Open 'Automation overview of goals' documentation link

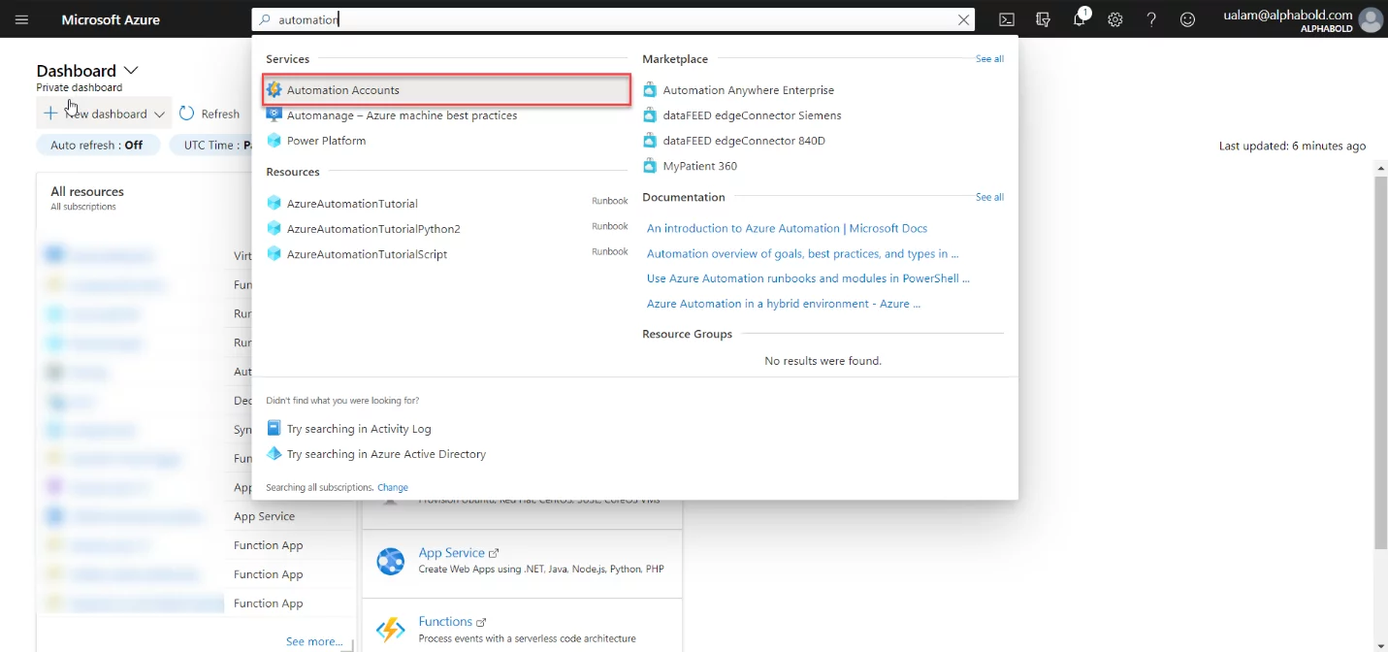[x=802, y=253]
